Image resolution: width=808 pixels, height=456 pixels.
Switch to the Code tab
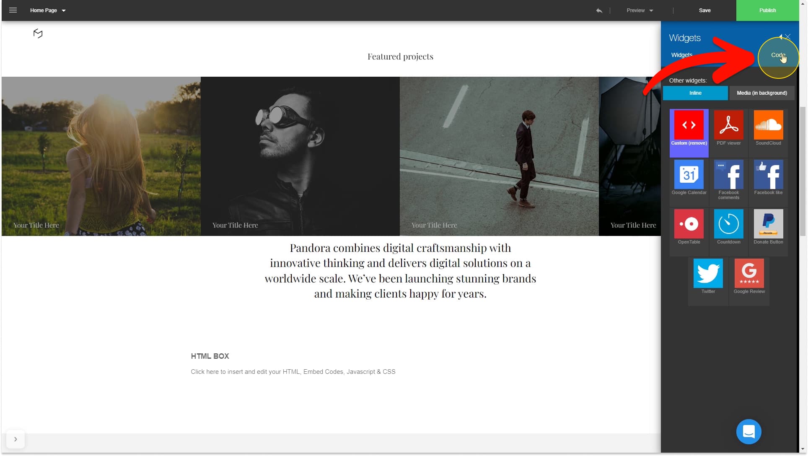[778, 55]
